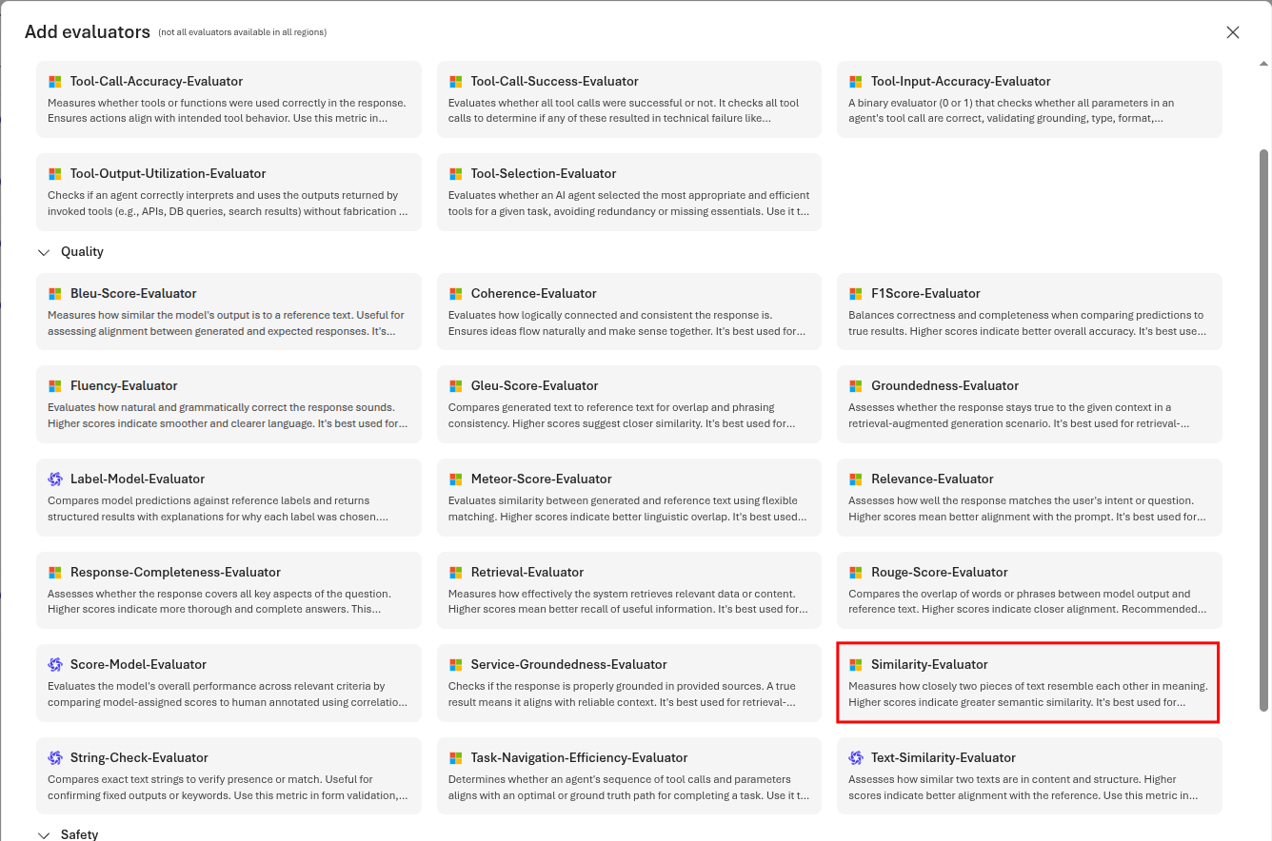Click the sparkle icon on Score-Model-Evaluator
This screenshot has height=841, width=1272.
[x=52, y=664]
